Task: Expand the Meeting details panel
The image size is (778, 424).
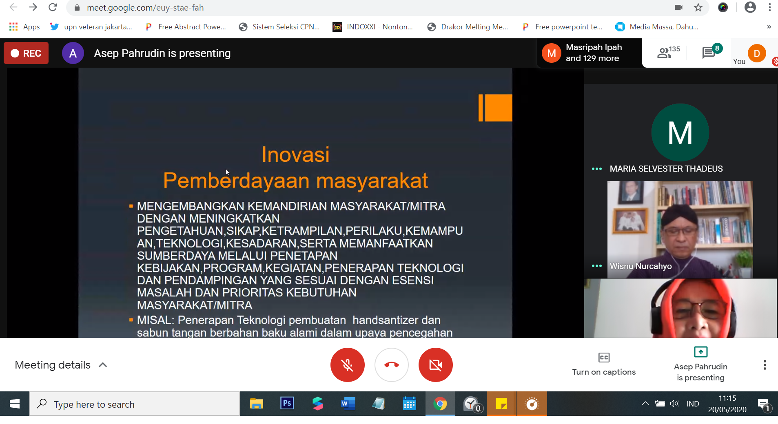Action: (61, 365)
